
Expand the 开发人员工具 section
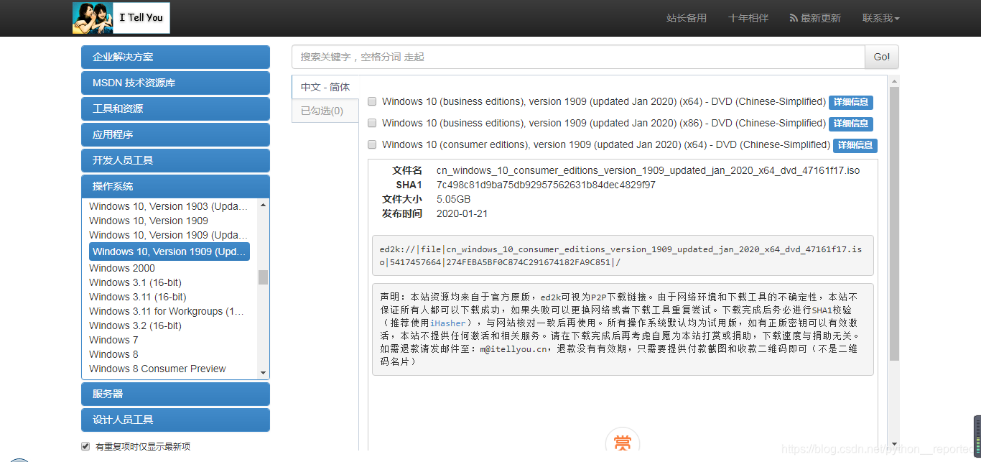coord(175,160)
